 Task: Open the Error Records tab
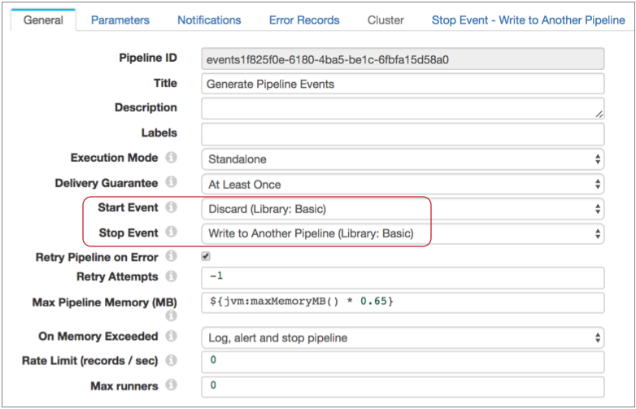point(304,20)
